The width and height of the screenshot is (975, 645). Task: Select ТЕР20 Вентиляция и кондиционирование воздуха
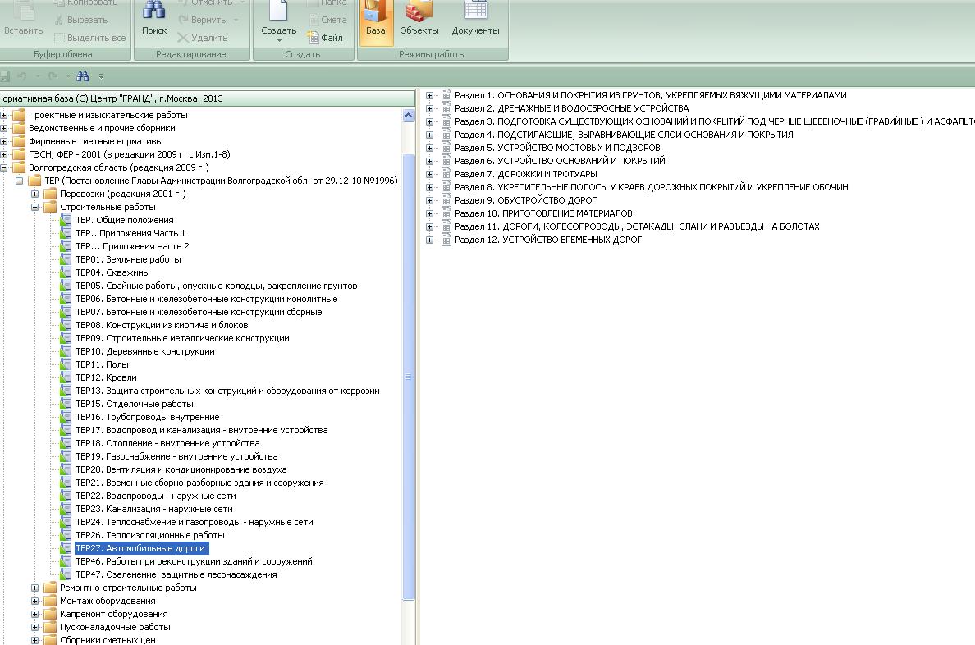pos(181,469)
